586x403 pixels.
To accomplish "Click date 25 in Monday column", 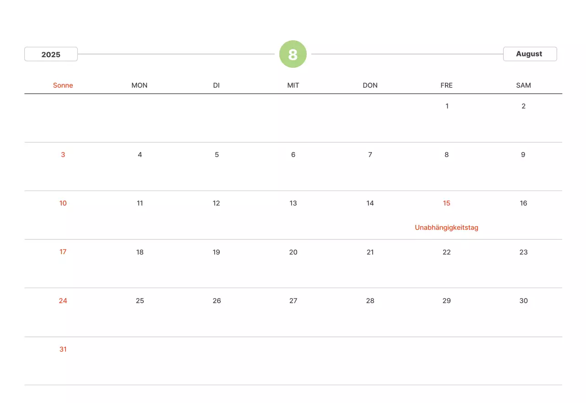I will click(x=140, y=301).
